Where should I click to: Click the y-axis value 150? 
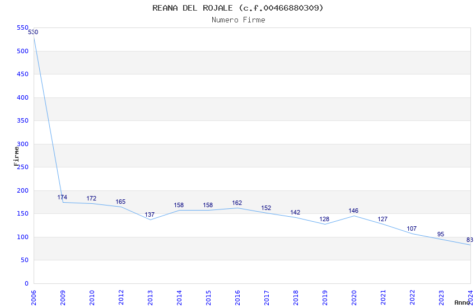(x=23, y=213)
